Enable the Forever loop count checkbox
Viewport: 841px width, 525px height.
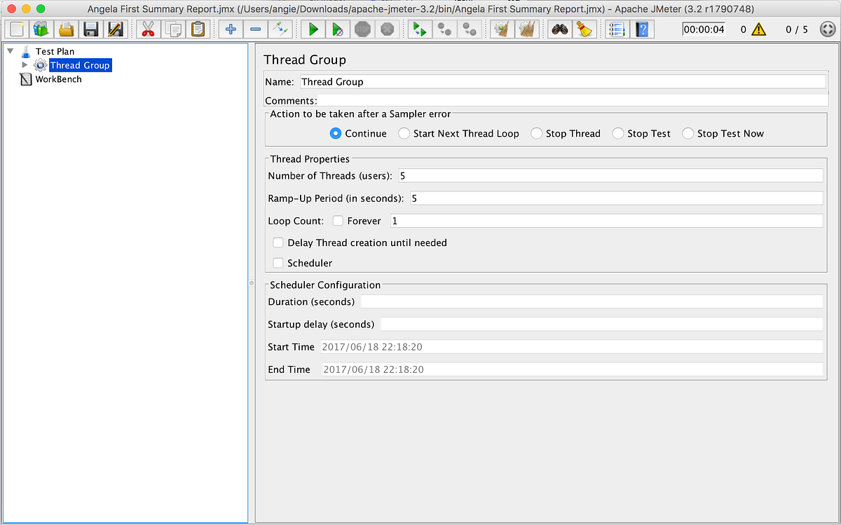click(337, 220)
